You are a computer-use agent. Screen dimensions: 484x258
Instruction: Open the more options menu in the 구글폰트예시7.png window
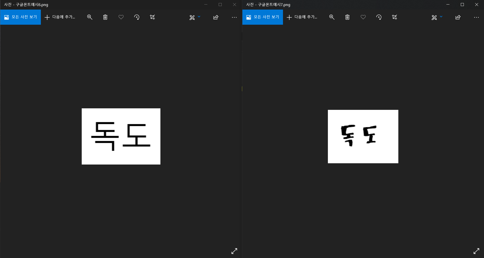[x=476, y=17]
